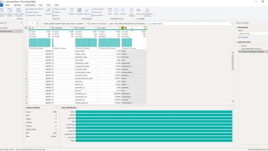Open the Time column tool
268x151 pixels.
[116, 12]
